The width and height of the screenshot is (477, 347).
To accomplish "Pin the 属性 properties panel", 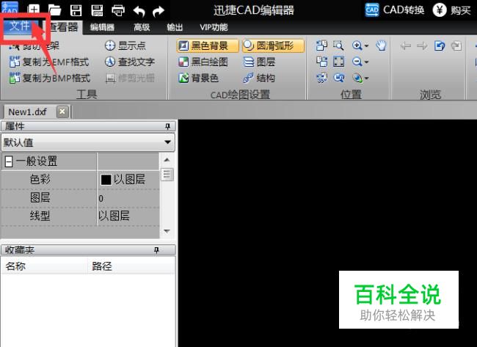I will tap(167, 126).
